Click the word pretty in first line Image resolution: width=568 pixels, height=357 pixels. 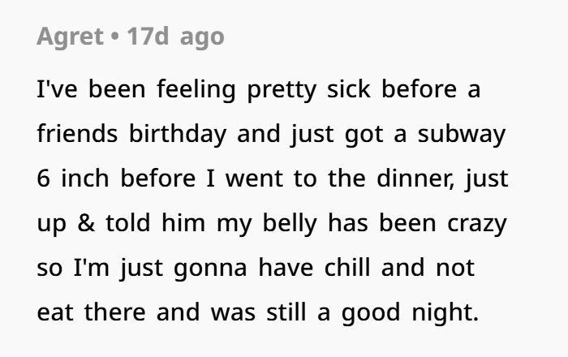(x=282, y=90)
